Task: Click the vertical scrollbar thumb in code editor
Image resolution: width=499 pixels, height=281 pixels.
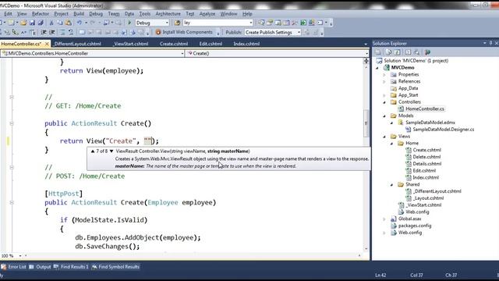Action: (x=366, y=123)
